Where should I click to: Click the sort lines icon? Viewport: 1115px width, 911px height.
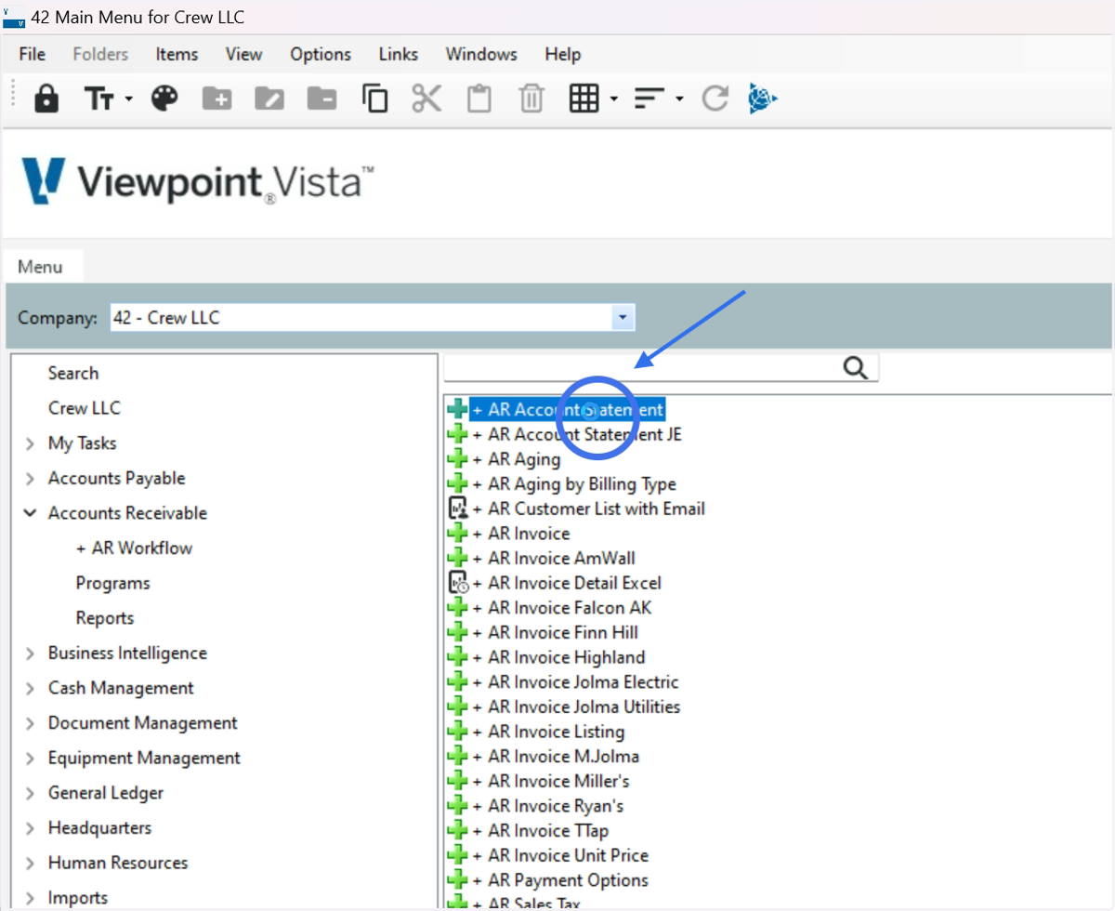pyautogui.click(x=649, y=98)
